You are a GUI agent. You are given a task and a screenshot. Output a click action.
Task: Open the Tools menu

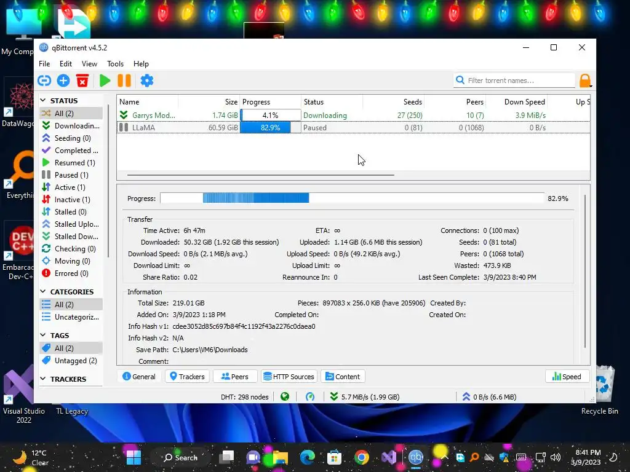click(115, 64)
